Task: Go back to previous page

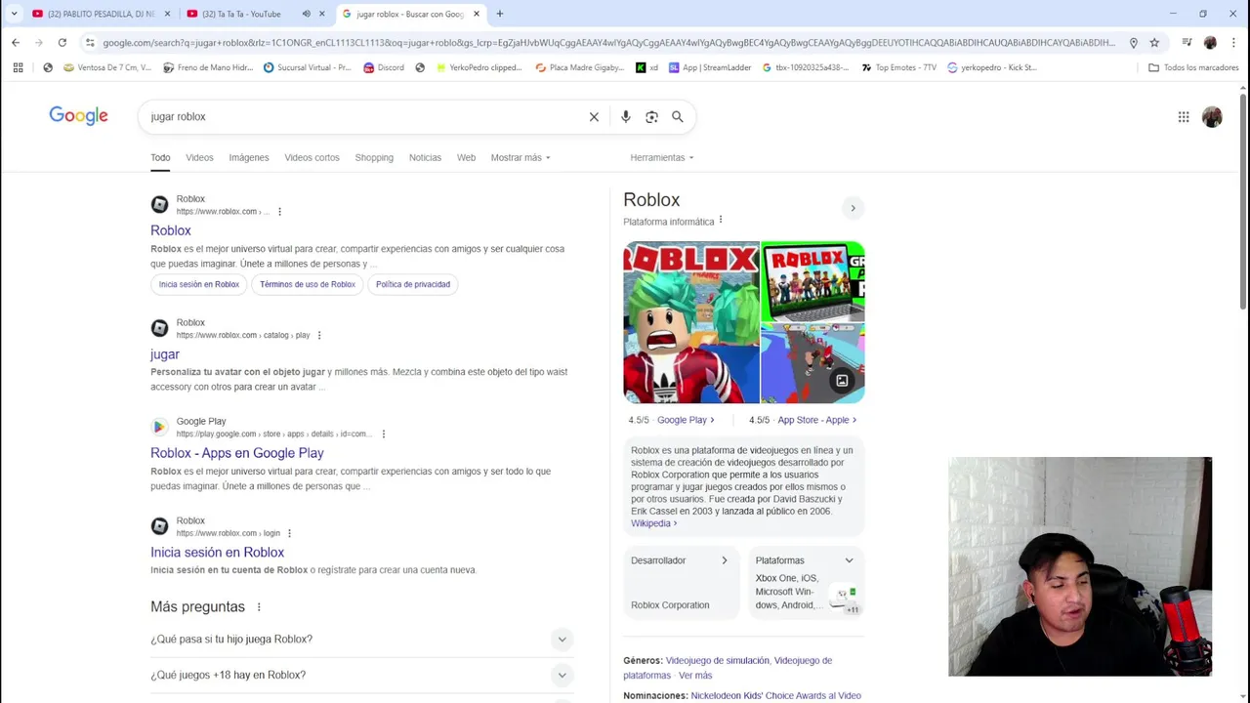Action: [16, 42]
